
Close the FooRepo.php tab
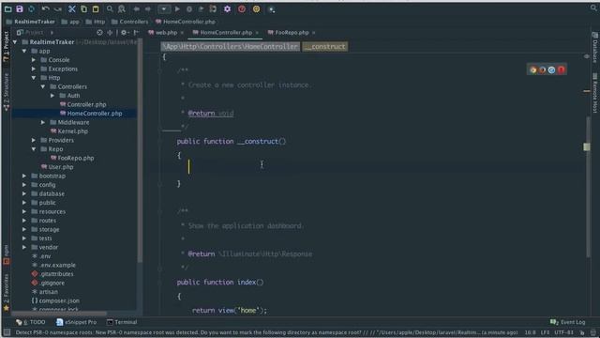pos(314,33)
